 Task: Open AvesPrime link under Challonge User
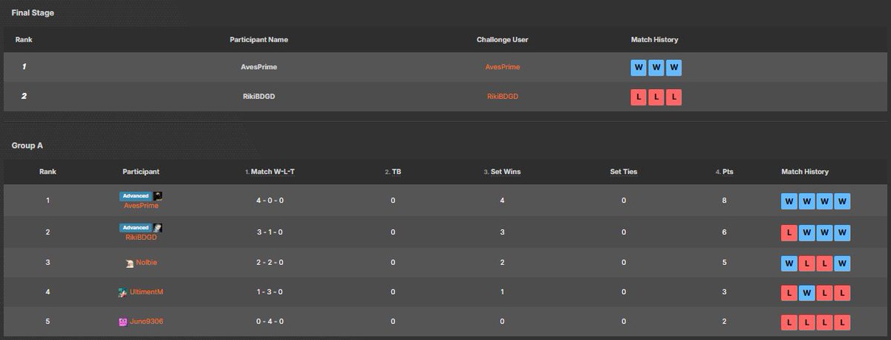click(503, 67)
